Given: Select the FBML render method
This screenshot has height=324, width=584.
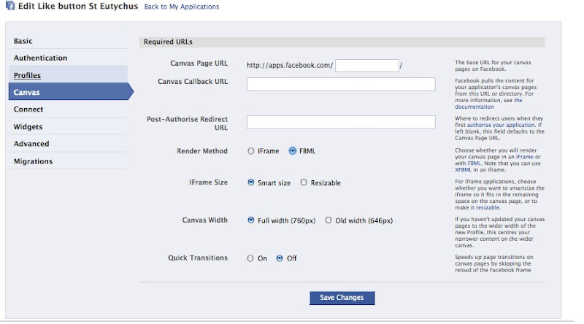Looking at the screenshot, I should pyautogui.click(x=293, y=152).
